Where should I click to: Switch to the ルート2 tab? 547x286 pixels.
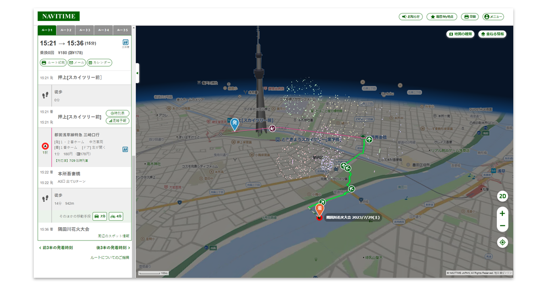click(66, 30)
